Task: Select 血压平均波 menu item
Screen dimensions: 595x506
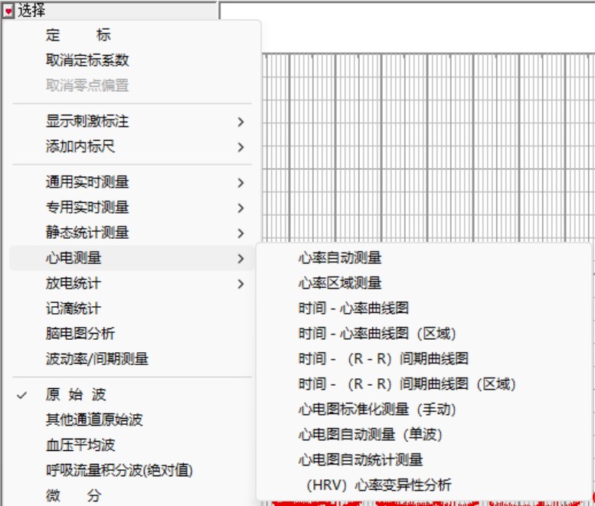Action: click(132, 445)
